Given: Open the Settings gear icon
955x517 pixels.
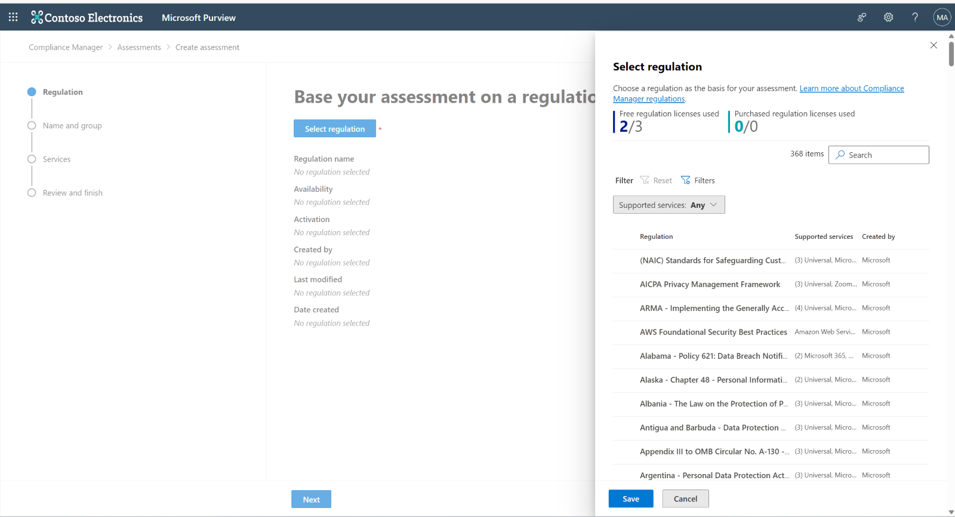Looking at the screenshot, I should [x=888, y=17].
